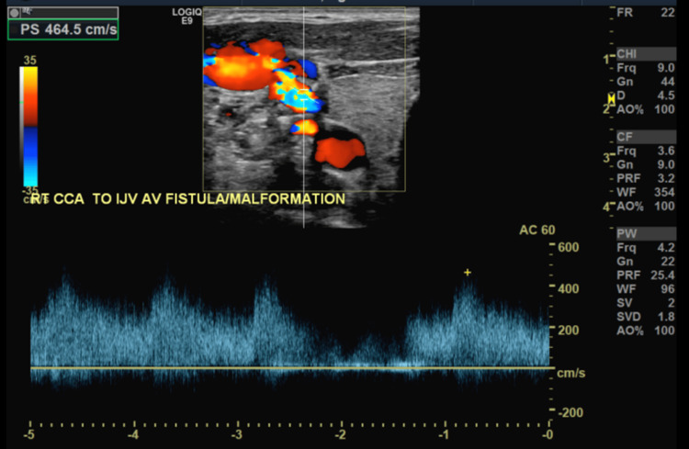Click the PS 464.5 cm/s measurement box
Image resolution: width=689 pixels, height=449 pixels.
coord(63,30)
